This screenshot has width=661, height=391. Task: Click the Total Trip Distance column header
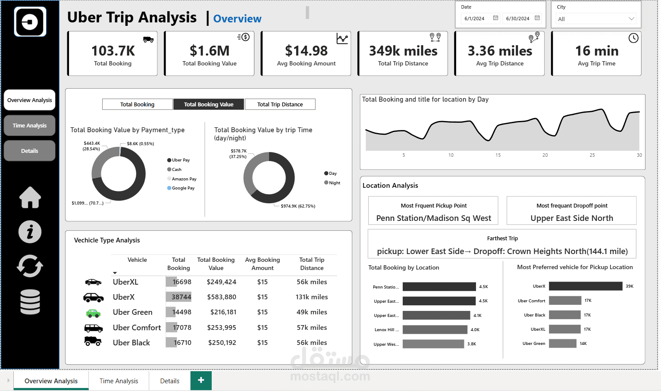tap(312, 264)
